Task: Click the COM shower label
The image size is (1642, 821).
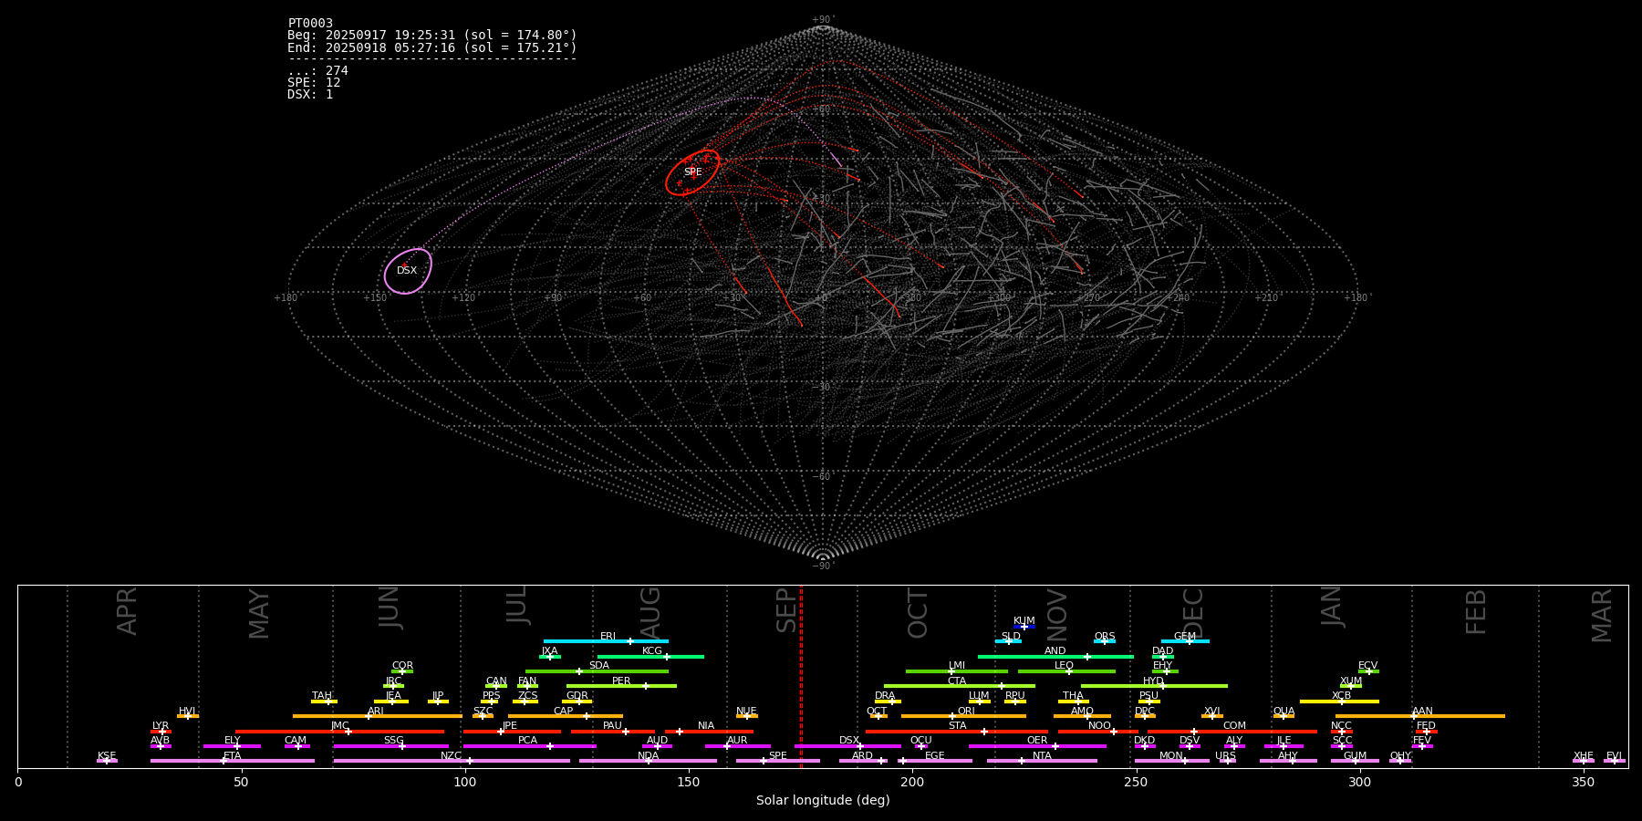Action: 1235,726
